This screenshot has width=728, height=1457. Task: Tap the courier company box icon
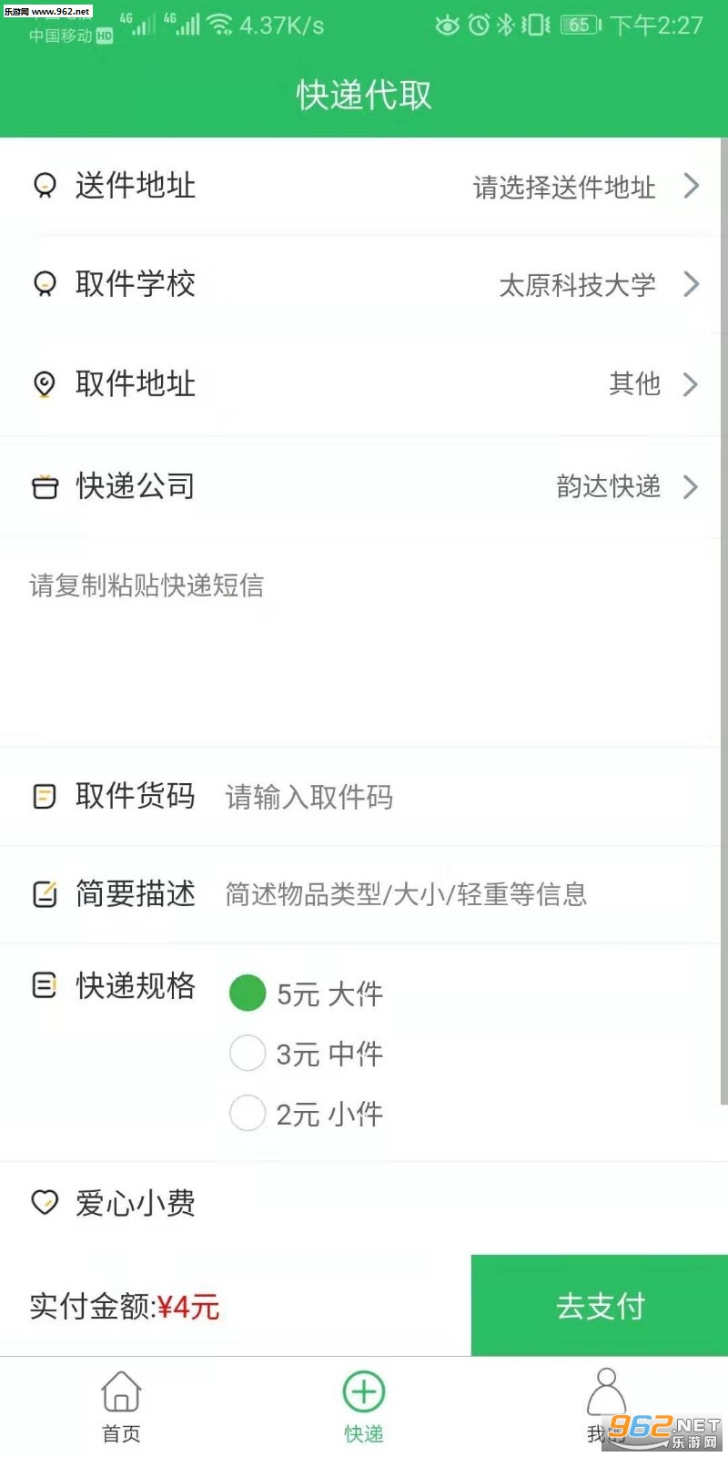pos(44,487)
